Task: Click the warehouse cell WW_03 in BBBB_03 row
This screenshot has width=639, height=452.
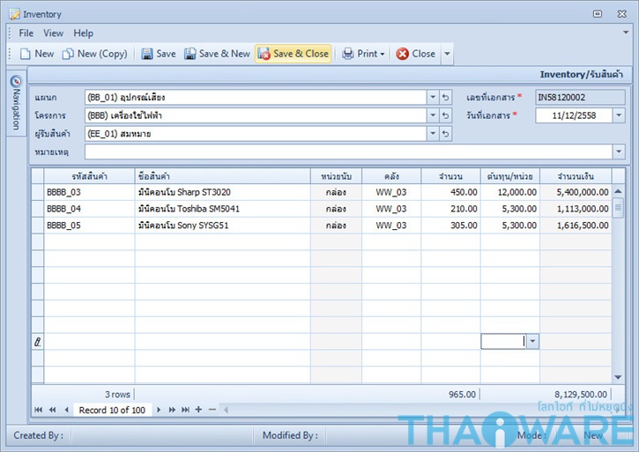Action: (x=391, y=192)
